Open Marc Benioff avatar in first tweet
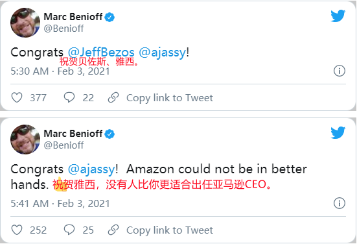The image size is (357, 244). coord(25,23)
